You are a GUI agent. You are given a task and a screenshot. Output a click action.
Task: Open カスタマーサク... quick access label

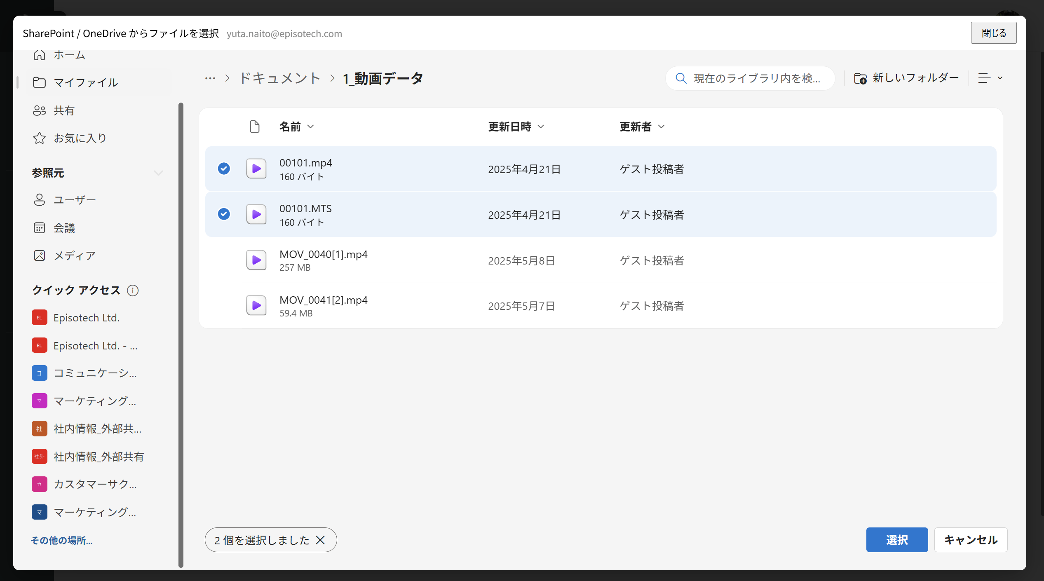point(95,484)
